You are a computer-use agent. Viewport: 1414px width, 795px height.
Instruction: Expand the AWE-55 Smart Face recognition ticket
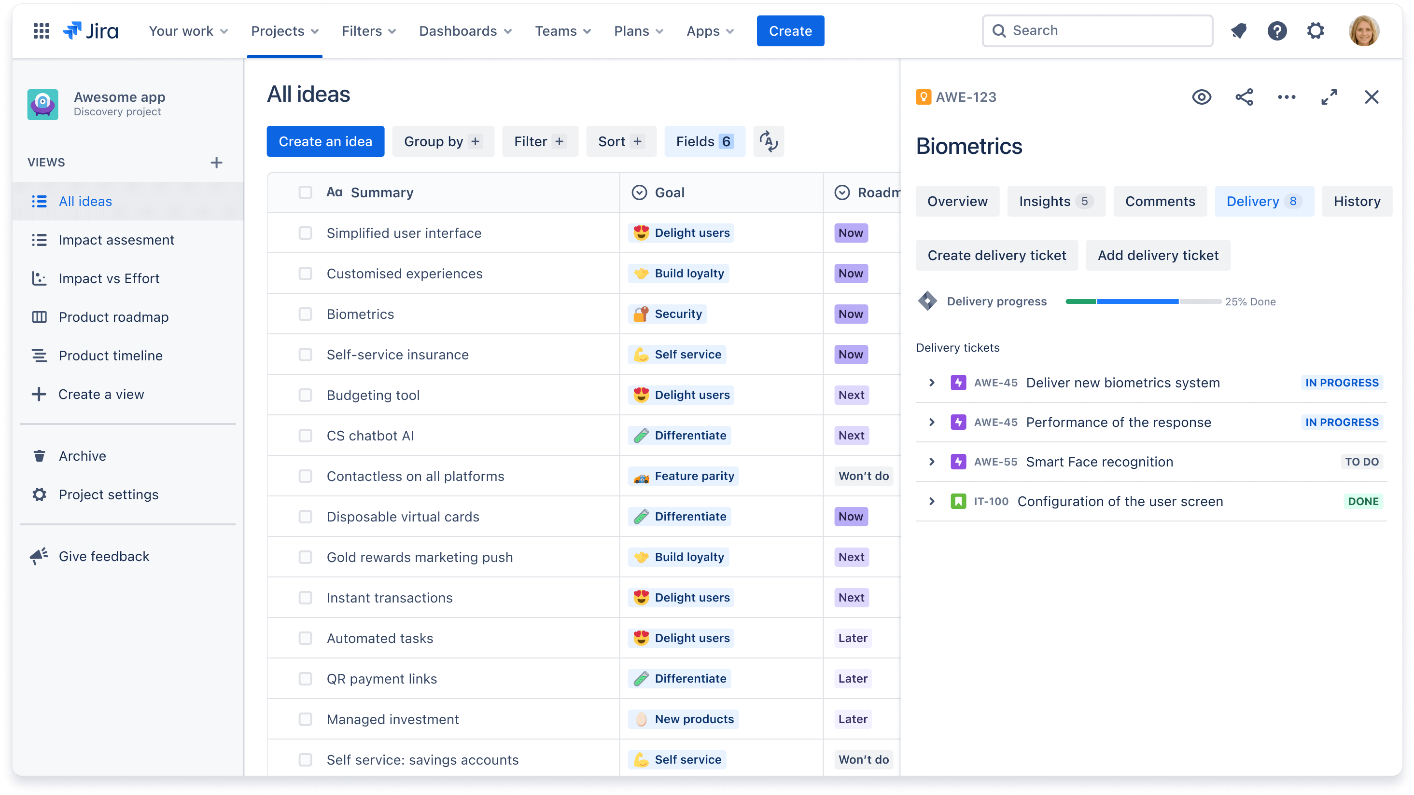click(932, 461)
